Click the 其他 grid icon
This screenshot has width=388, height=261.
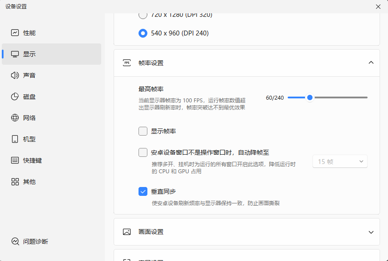click(15, 182)
